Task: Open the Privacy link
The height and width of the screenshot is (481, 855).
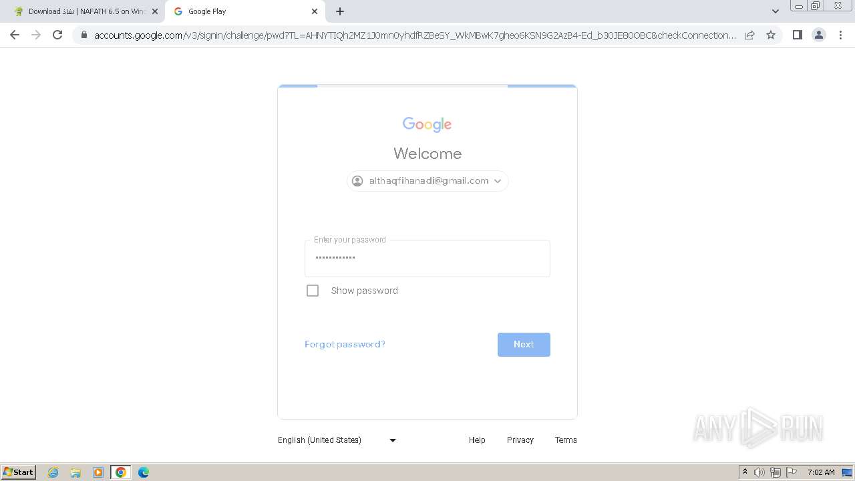Action: click(520, 440)
